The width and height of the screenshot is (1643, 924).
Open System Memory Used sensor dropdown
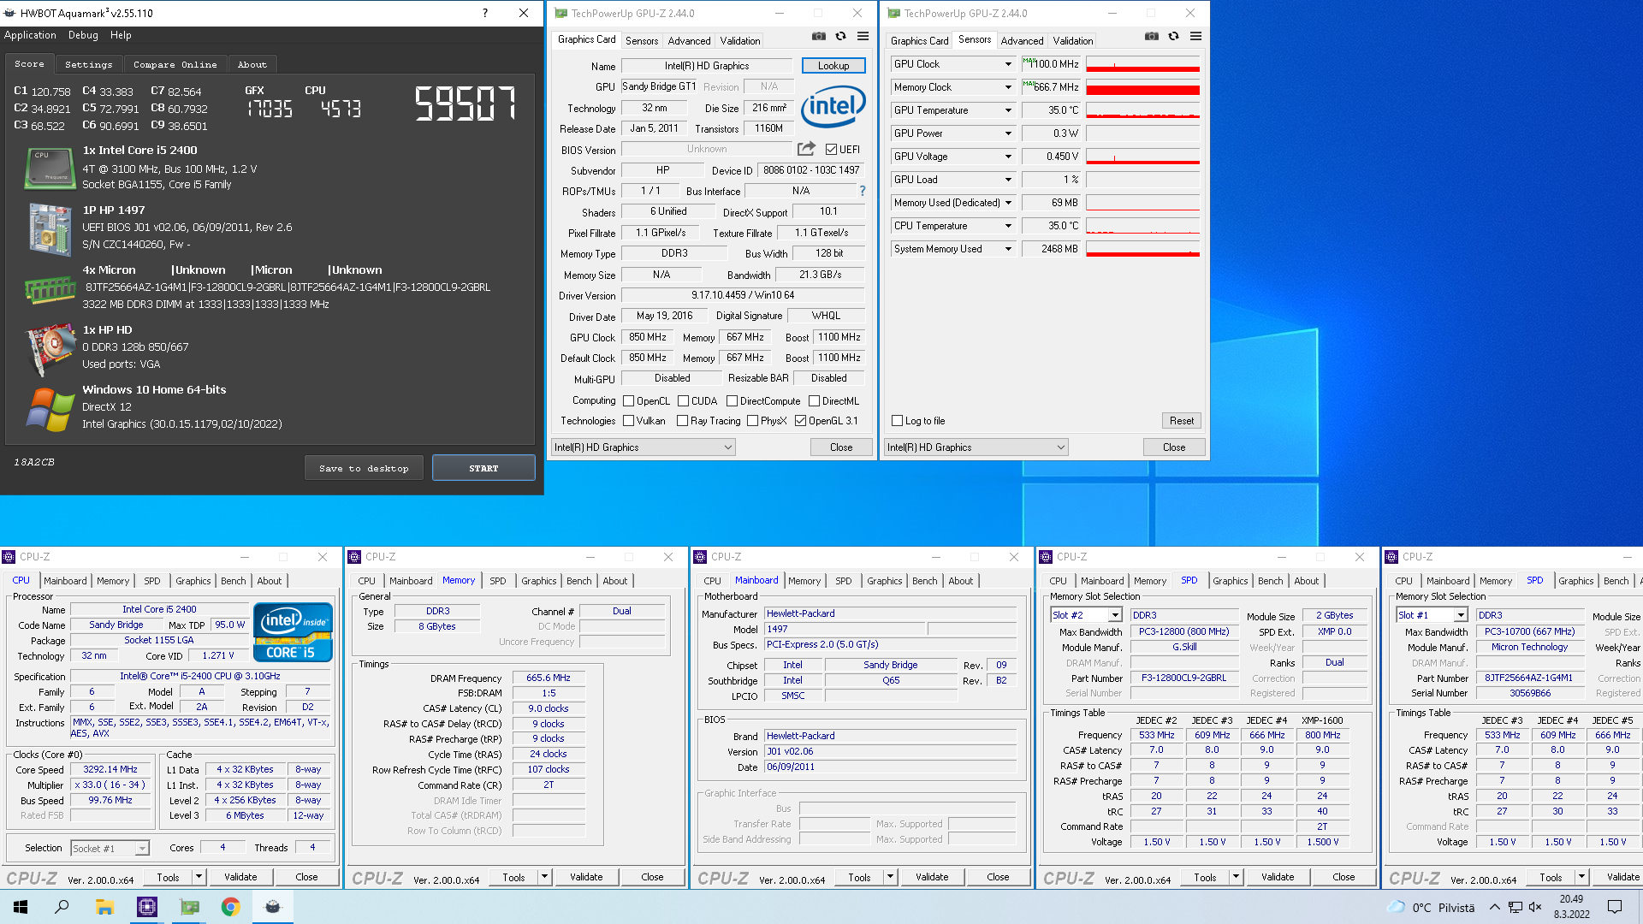pos(1008,249)
